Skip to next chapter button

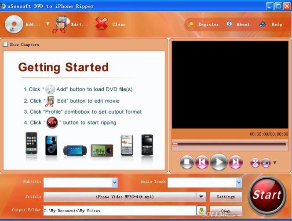coord(236,162)
